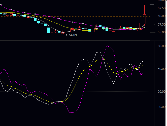Click the 80.00 indicator axis label
167x126 pixels.
(161, 46)
